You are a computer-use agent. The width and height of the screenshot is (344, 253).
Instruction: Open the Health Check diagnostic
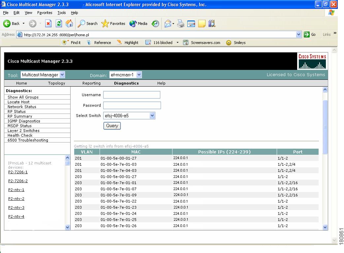[20, 135]
